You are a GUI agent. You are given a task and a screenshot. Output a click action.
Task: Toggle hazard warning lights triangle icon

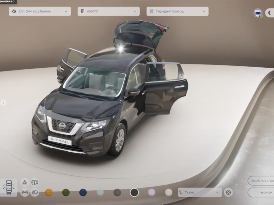click(25, 183)
